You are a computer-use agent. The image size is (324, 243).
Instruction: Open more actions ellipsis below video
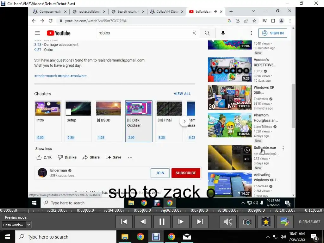click(130, 158)
